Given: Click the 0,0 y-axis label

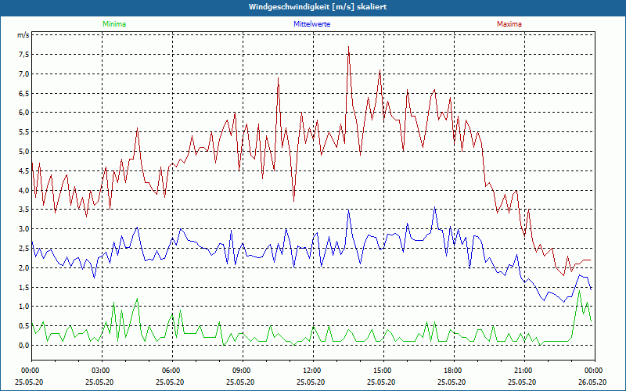Looking at the screenshot, I should (x=24, y=346).
